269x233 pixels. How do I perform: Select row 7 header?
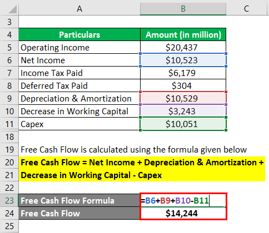[x=9, y=73]
